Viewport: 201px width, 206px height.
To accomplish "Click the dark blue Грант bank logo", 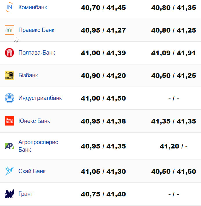I will (9, 194).
